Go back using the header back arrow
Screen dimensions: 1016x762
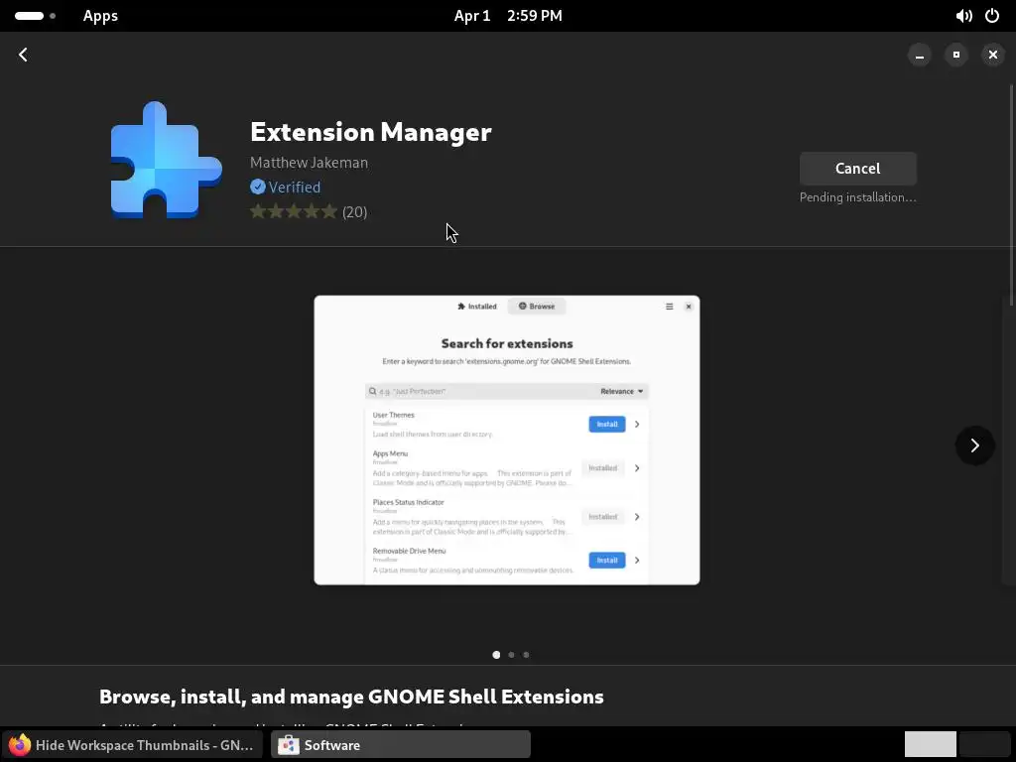tap(24, 55)
